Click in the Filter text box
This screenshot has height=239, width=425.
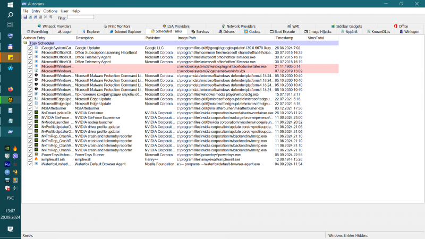pyautogui.click(x=81, y=18)
